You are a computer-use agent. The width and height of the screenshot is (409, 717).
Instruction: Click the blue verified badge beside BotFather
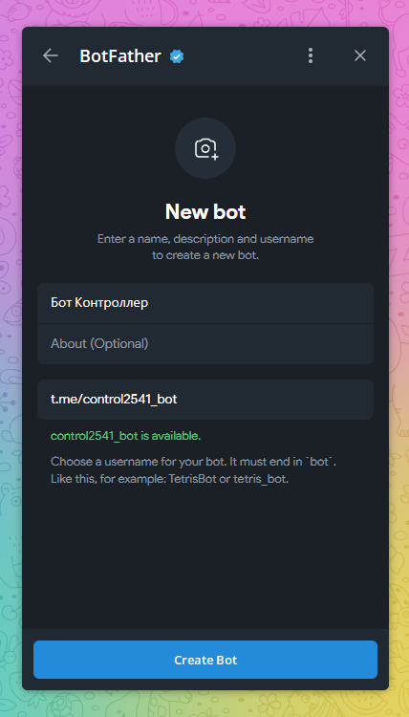pos(177,56)
